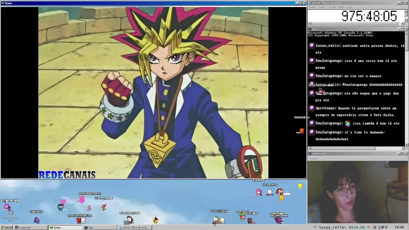Click the 'eu vim ver o macaco' chat message
This screenshot has width=409, height=230.
pos(363,76)
